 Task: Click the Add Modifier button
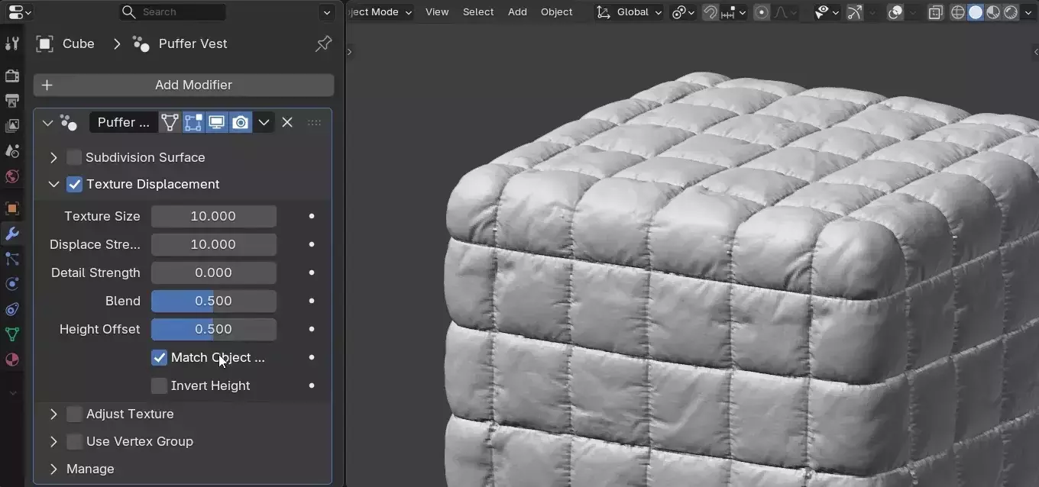point(184,85)
